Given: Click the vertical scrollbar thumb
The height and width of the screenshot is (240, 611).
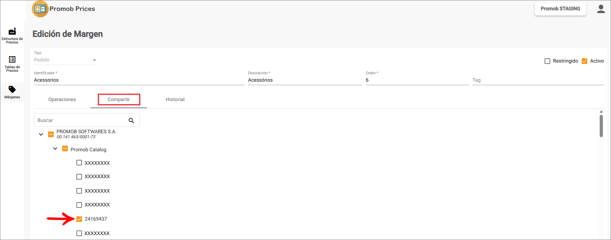Looking at the screenshot, I should point(601,126).
